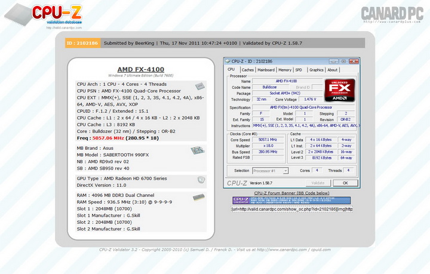Click the motherboard icon beside MB Brand
The width and height of the screenshot is (430, 274).
tap(198, 150)
